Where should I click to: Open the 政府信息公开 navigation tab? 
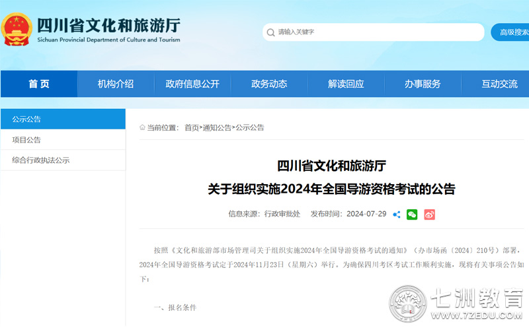tap(192, 84)
